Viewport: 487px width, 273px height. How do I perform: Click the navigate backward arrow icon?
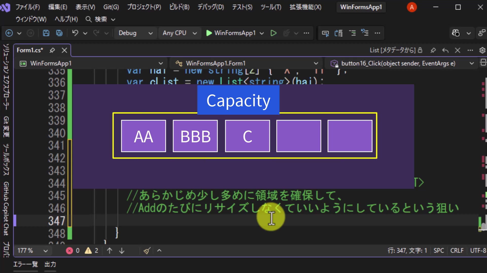click(9, 33)
